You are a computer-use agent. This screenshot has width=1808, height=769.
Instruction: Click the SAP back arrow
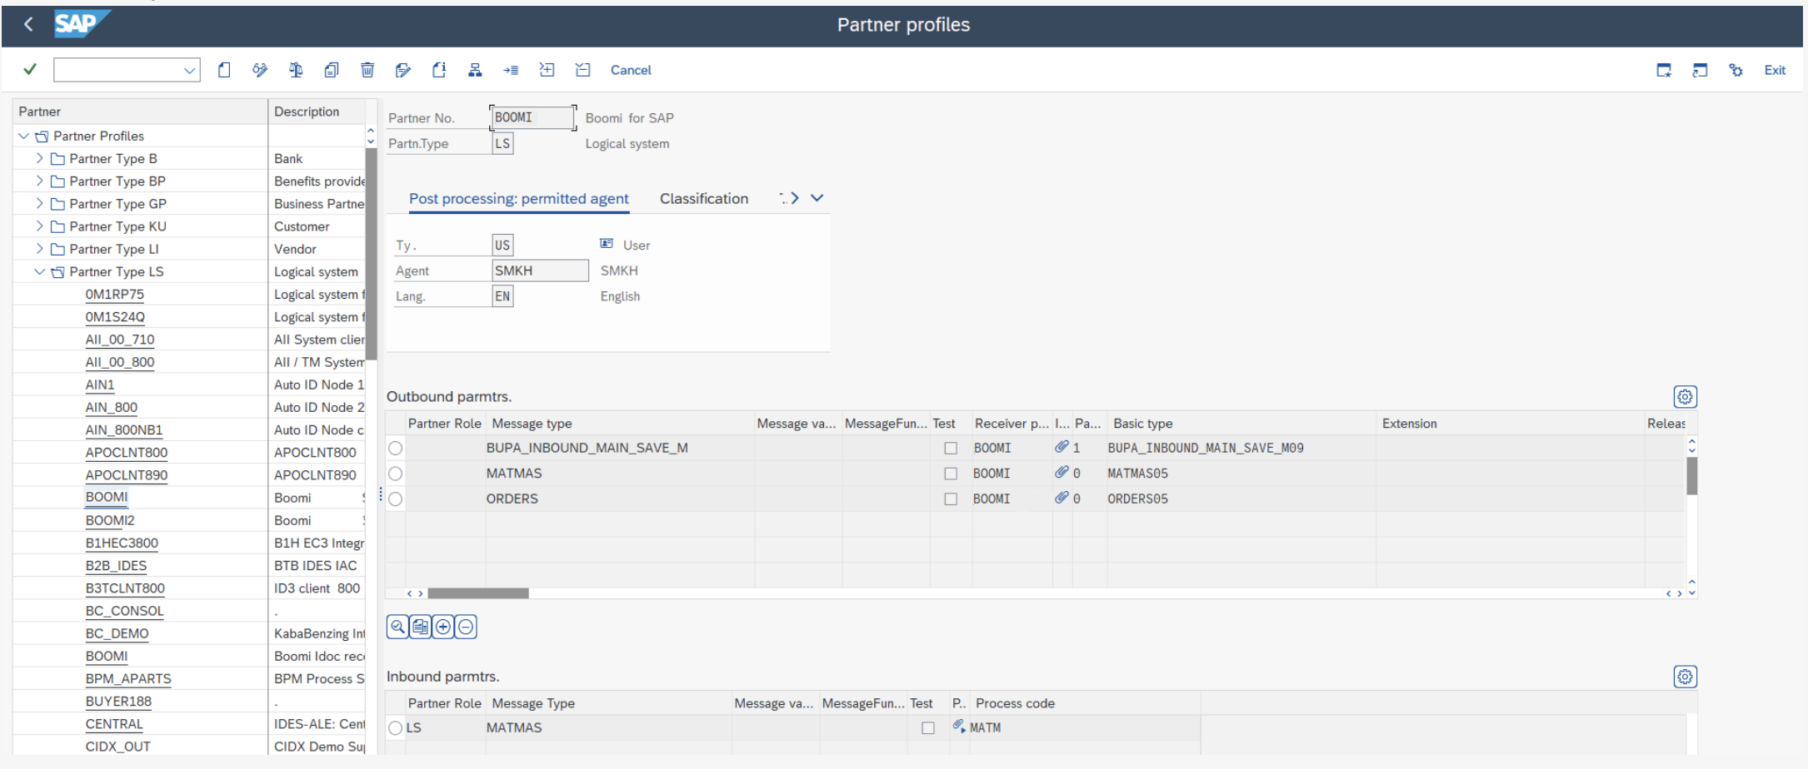pos(29,24)
